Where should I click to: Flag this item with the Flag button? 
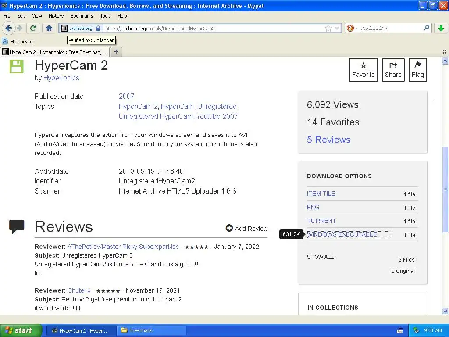click(418, 70)
